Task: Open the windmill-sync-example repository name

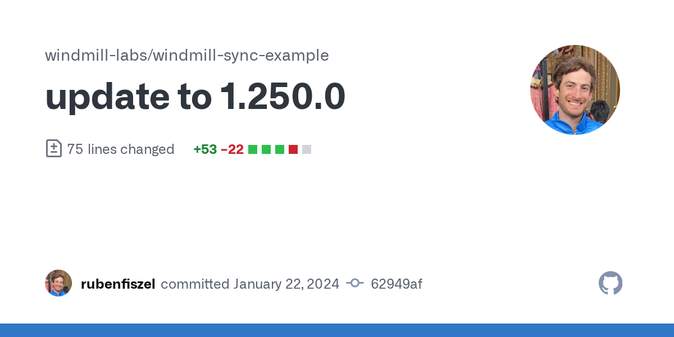Action: pos(240,56)
